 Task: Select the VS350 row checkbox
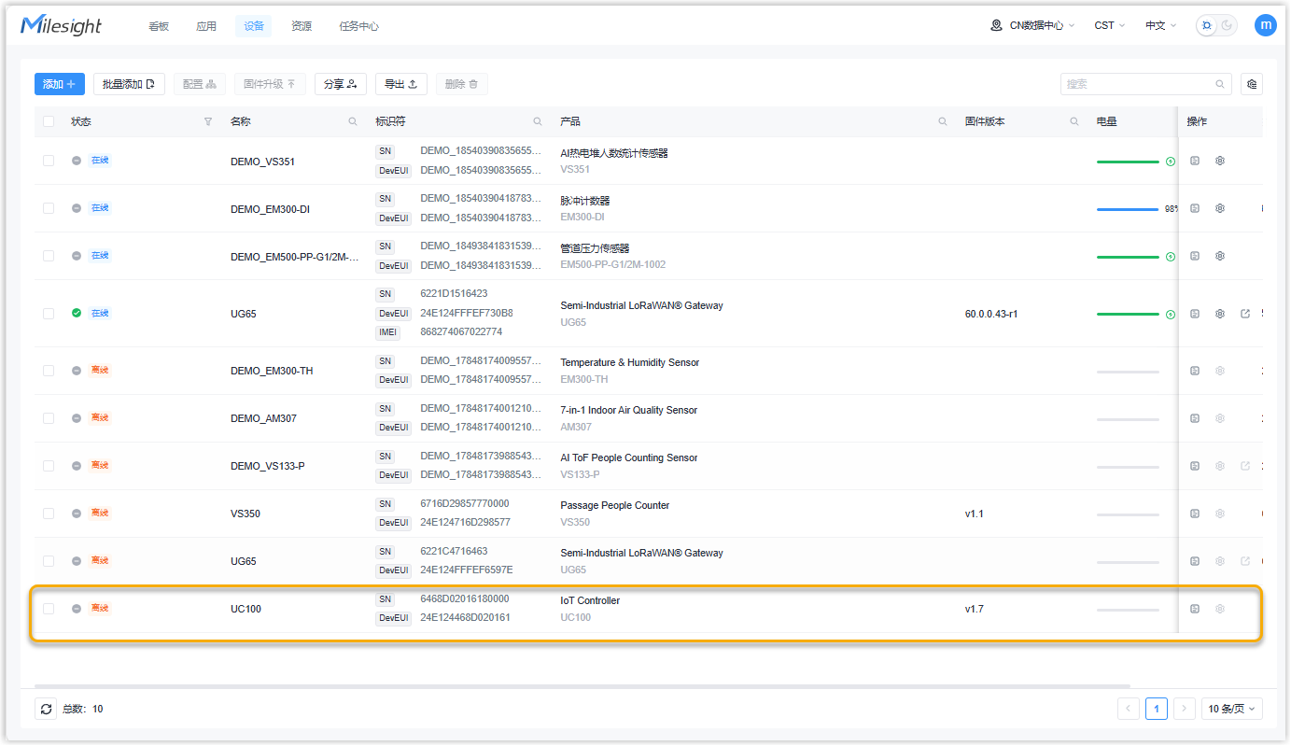coord(49,514)
